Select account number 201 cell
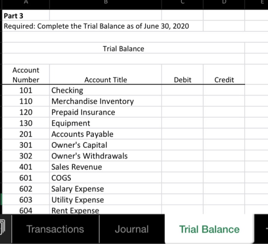Image resolution: width=268 pixels, height=244 pixels. (x=26, y=134)
